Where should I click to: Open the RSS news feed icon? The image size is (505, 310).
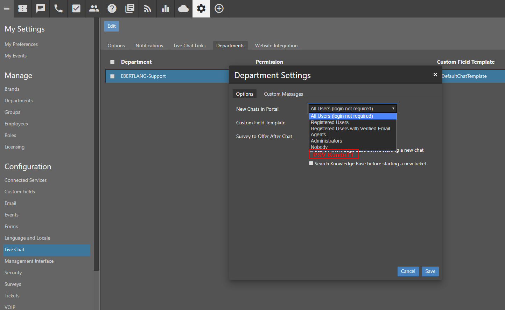[x=148, y=8]
